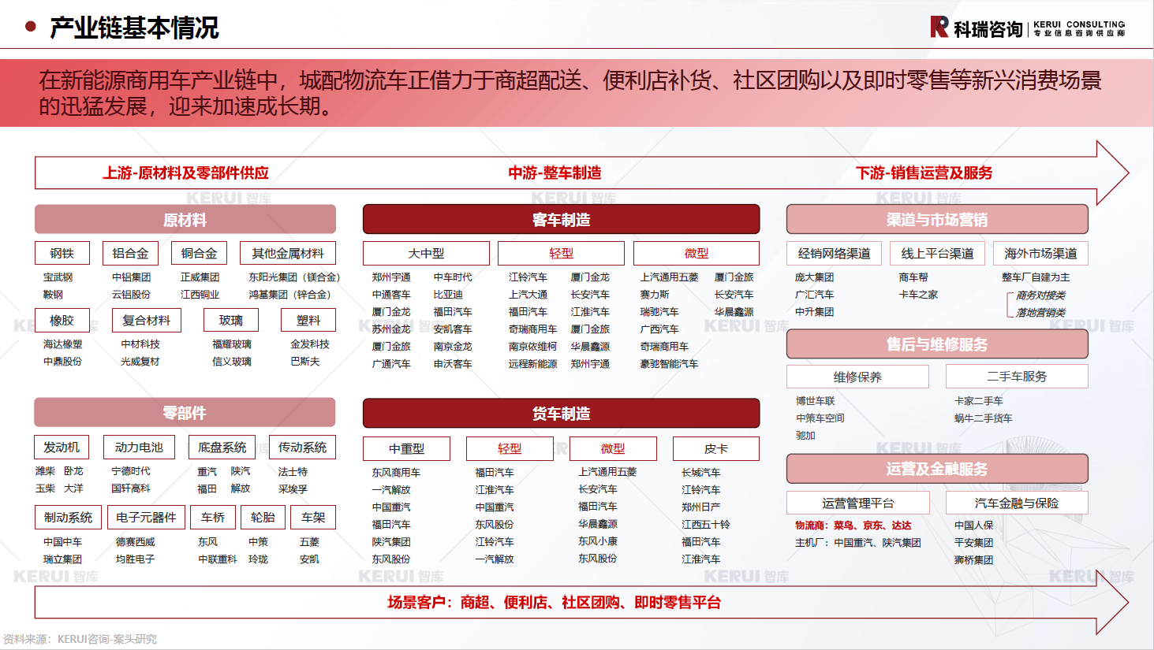Click the 运营管理平台 box
The height and width of the screenshot is (650, 1154).
(x=858, y=503)
